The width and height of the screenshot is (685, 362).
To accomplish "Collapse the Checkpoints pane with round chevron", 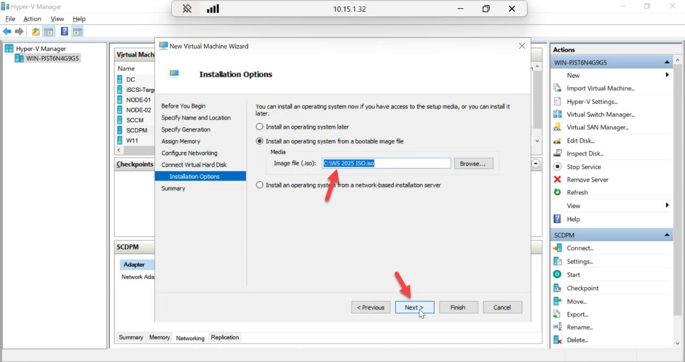I will click(x=536, y=163).
